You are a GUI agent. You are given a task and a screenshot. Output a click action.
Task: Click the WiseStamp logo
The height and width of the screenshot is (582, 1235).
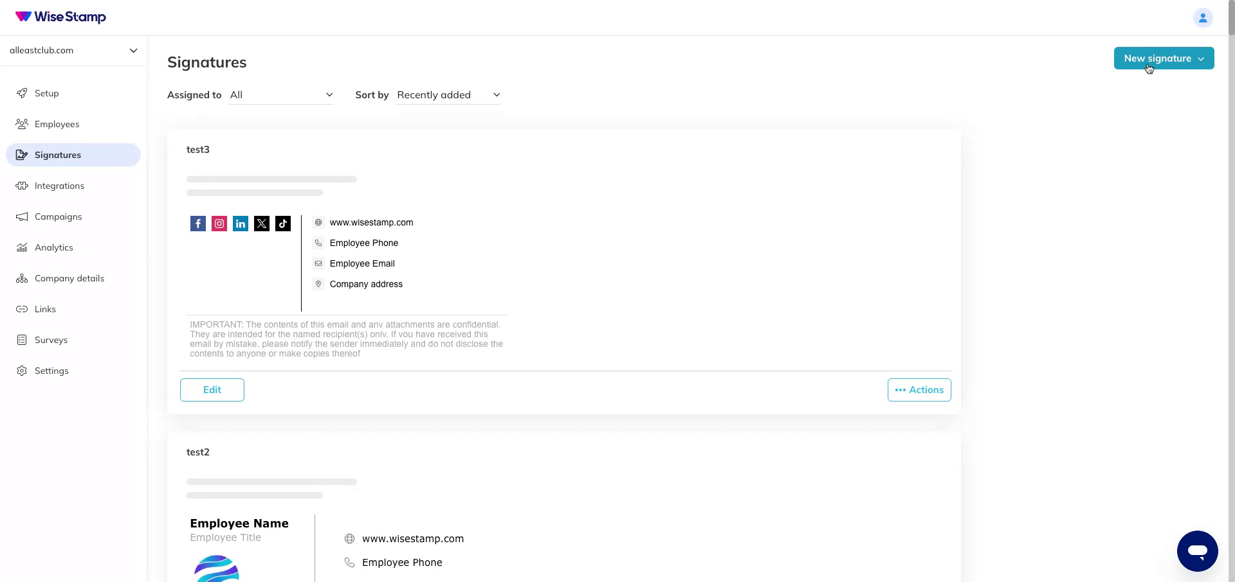[x=60, y=17]
